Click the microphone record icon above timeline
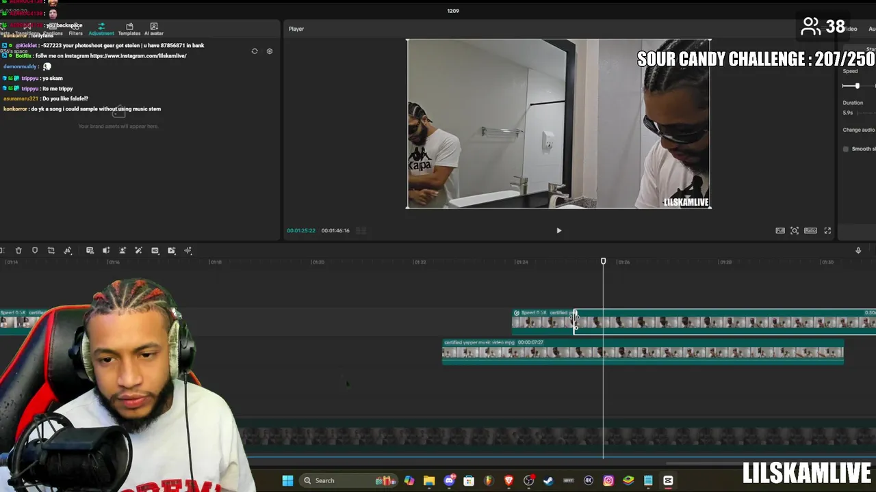The image size is (876, 492). [x=858, y=251]
